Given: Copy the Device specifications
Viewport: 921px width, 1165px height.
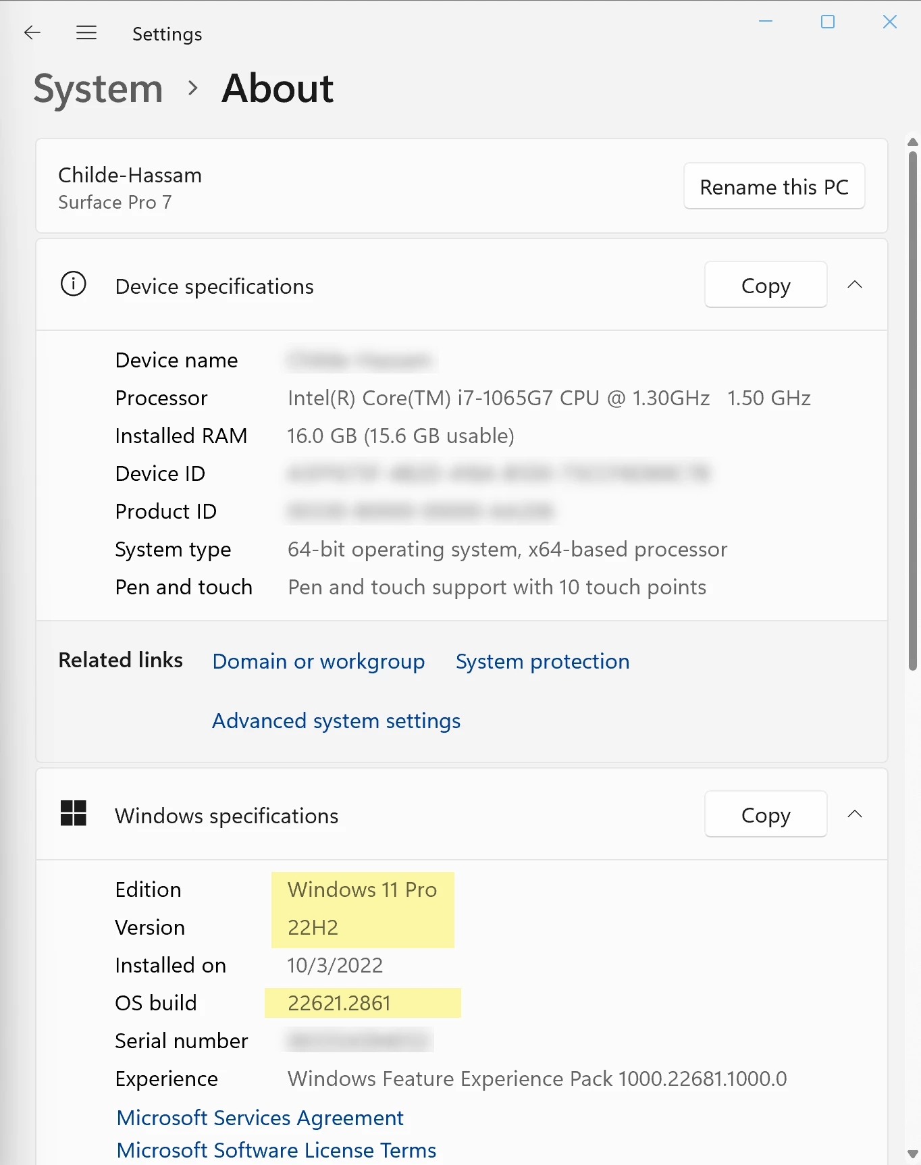Looking at the screenshot, I should coord(766,285).
